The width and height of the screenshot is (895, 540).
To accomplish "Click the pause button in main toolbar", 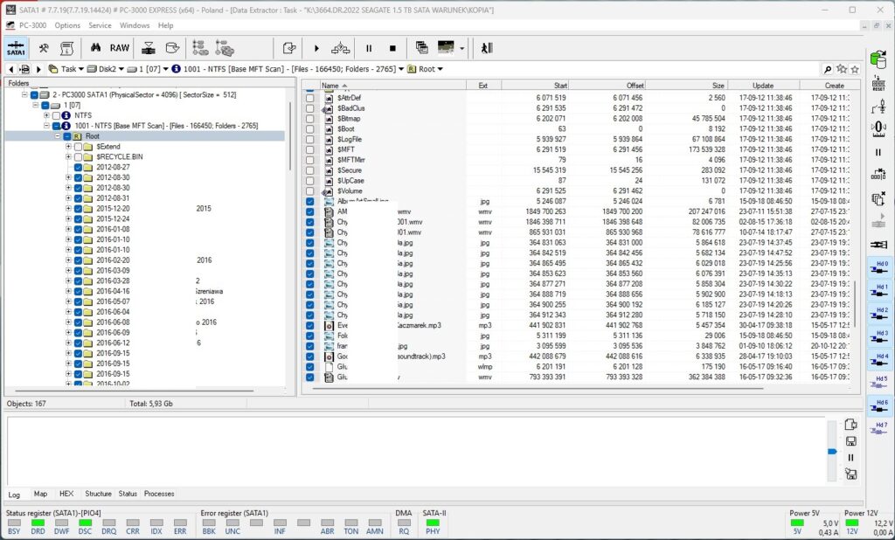I will [x=369, y=49].
